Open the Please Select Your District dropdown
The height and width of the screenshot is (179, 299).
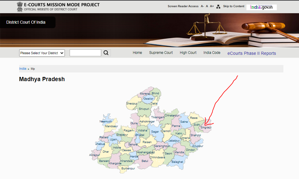click(x=42, y=53)
